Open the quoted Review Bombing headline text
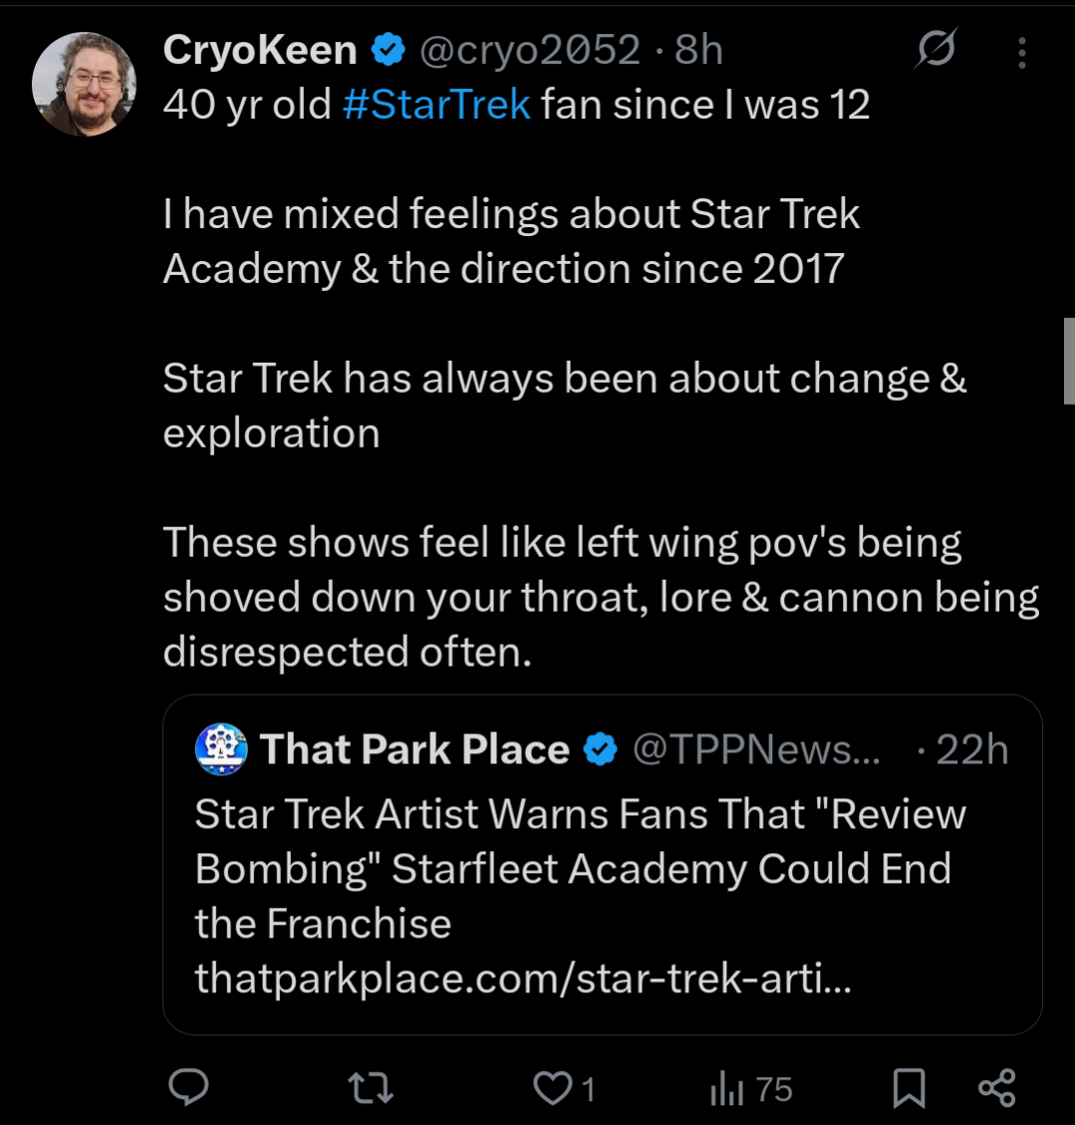This screenshot has width=1075, height=1125. (x=580, y=841)
